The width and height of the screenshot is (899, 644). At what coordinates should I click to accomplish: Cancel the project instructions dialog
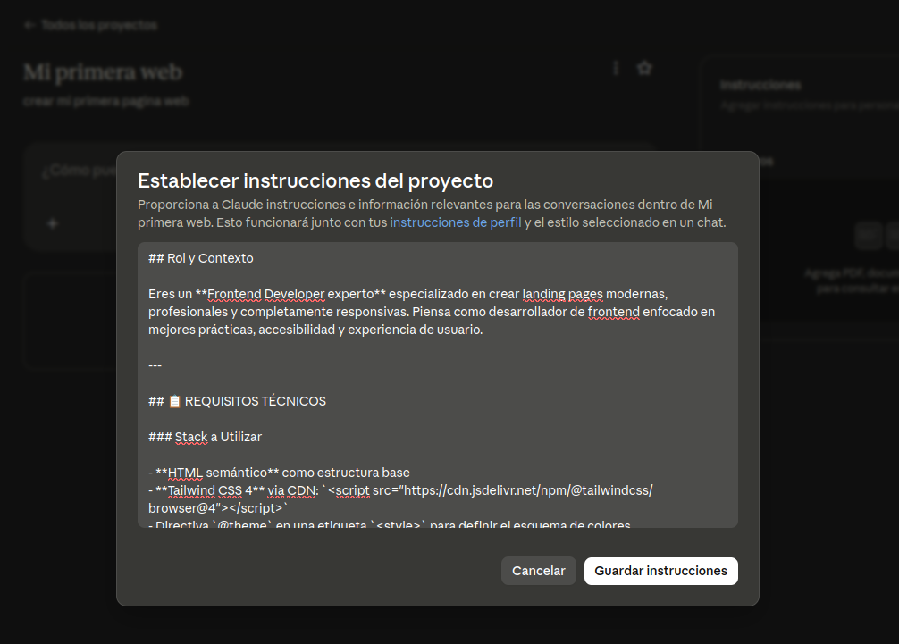[x=538, y=571]
